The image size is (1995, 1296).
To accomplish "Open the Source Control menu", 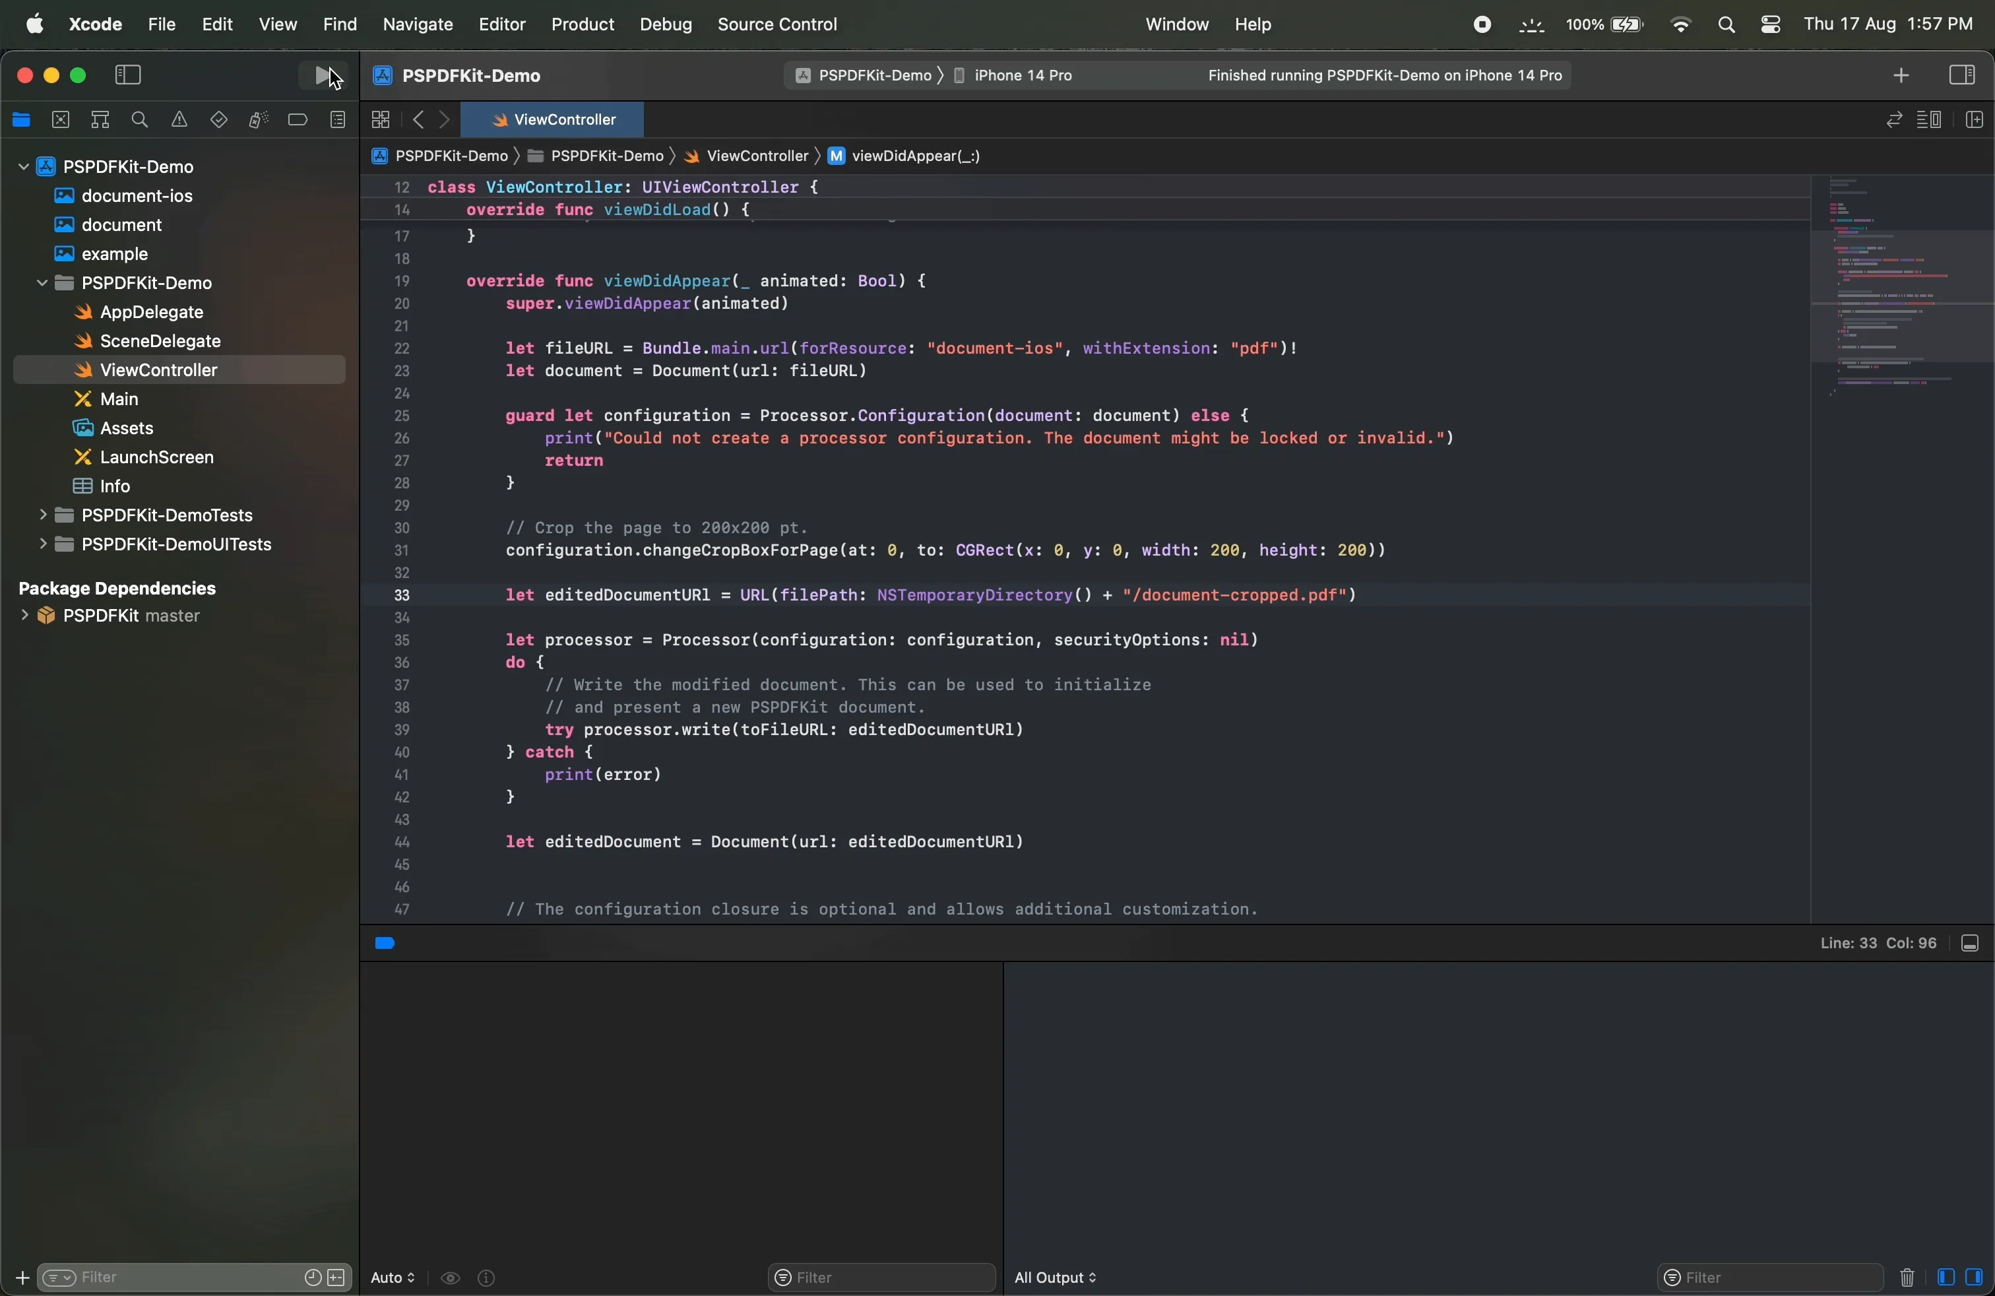I will [777, 24].
